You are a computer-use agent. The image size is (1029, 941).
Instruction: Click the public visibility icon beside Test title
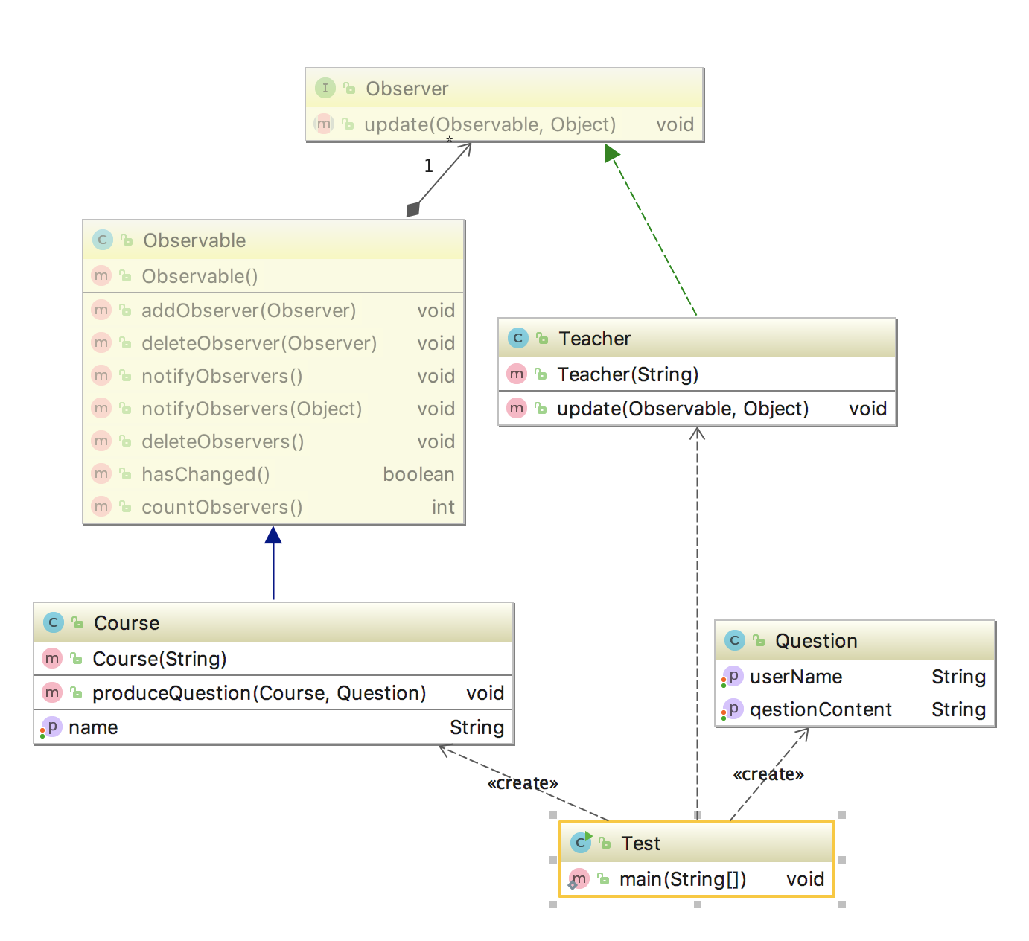[x=605, y=843]
